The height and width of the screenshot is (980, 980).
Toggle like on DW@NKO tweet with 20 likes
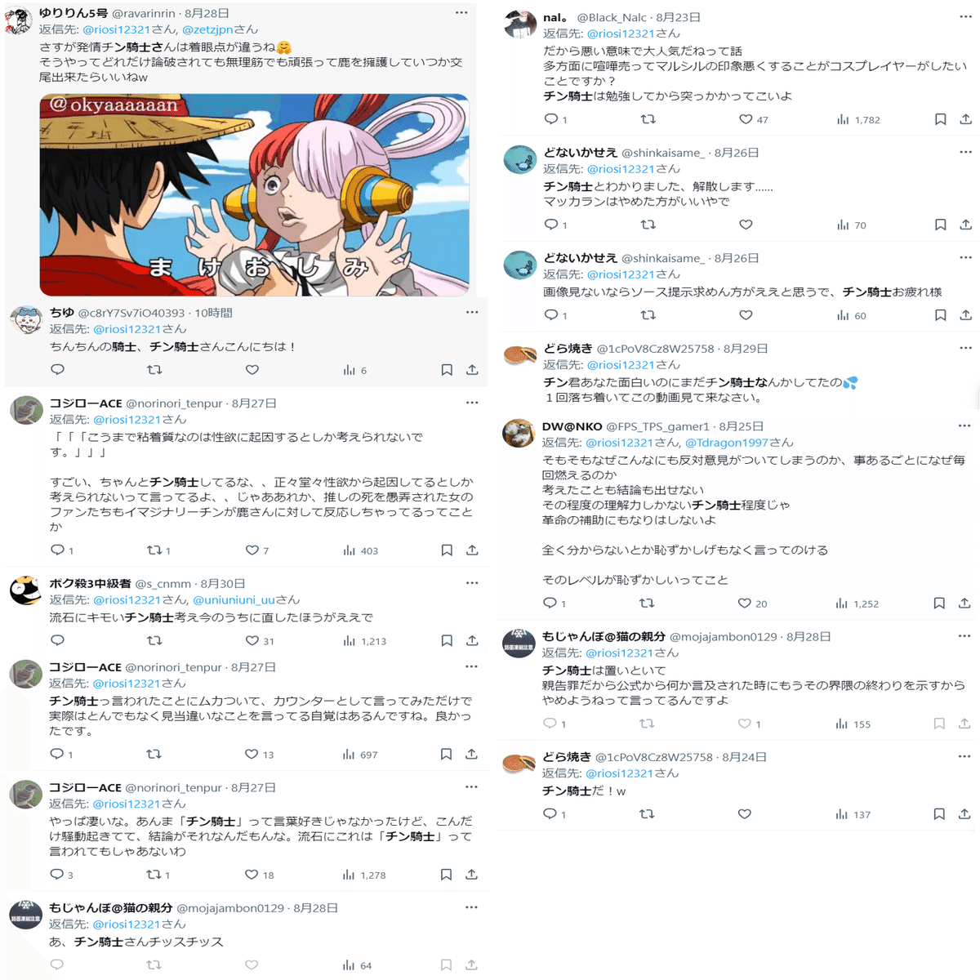pos(744,604)
